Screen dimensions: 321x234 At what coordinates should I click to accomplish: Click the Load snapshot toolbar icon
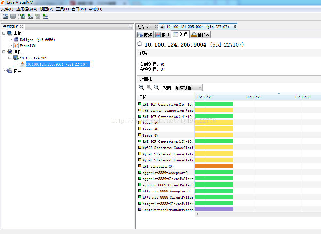click(x=6, y=16)
